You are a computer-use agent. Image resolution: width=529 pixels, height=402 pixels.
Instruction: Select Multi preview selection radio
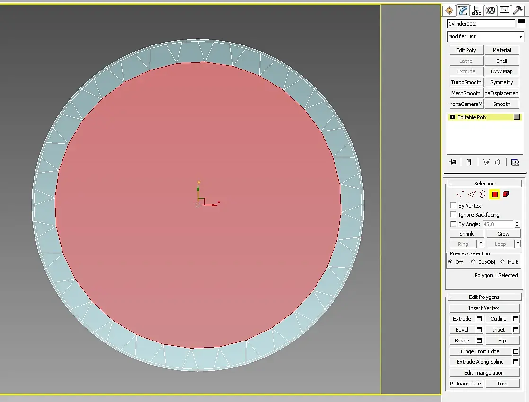point(503,262)
